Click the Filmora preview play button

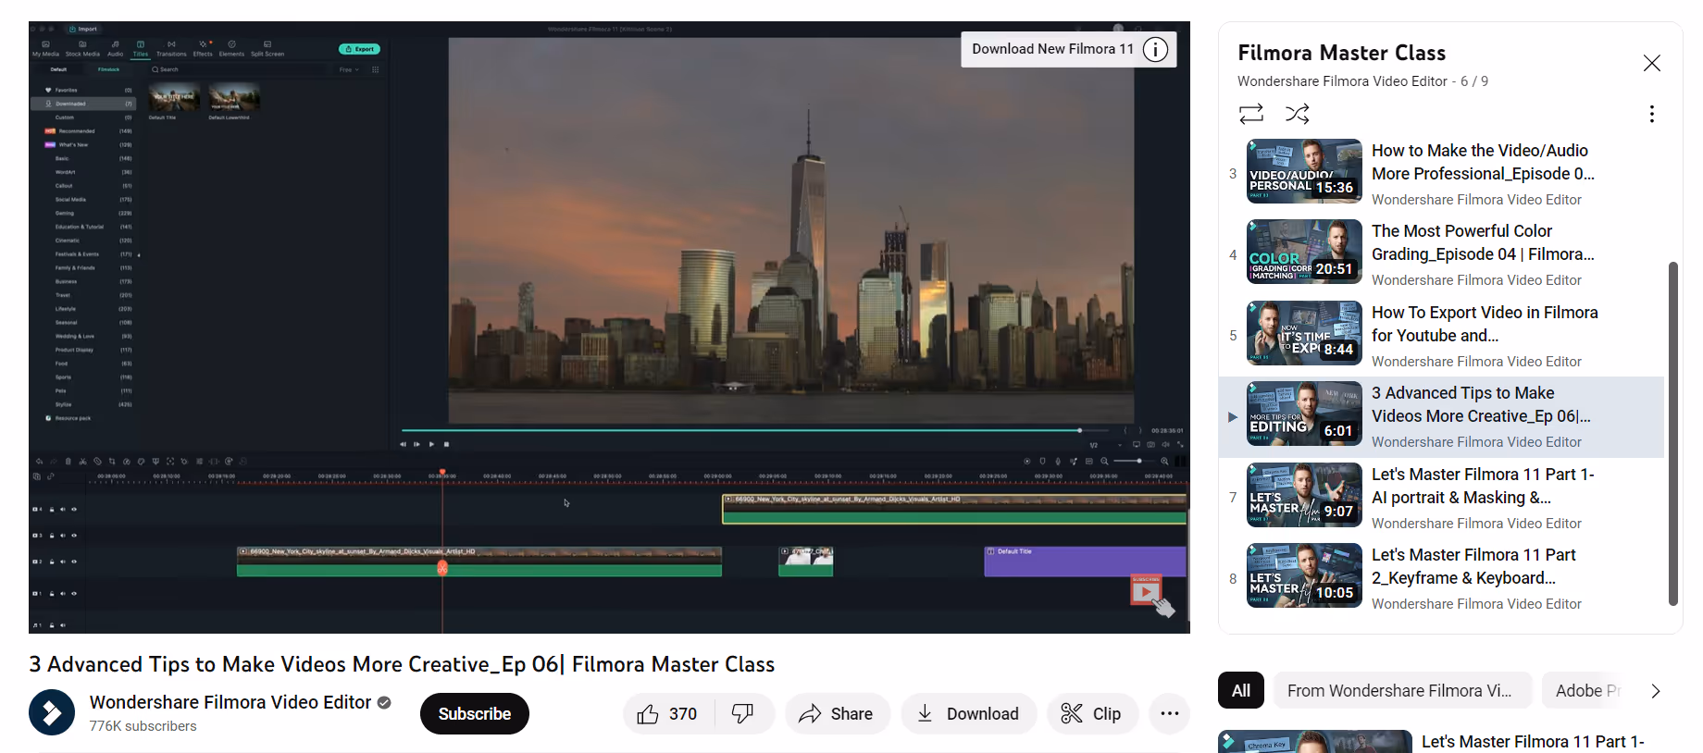tap(431, 444)
